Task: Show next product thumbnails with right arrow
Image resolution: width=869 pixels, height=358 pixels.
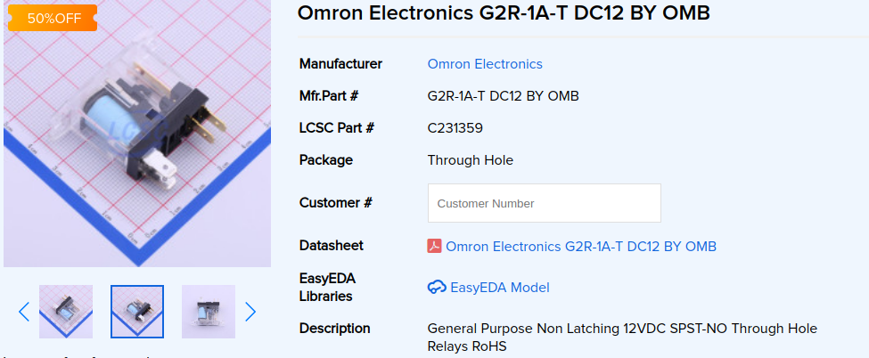Action: pyautogui.click(x=250, y=312)
